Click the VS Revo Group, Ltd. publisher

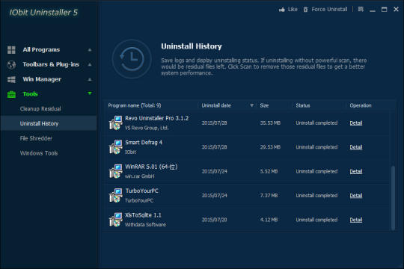point(147,128)
